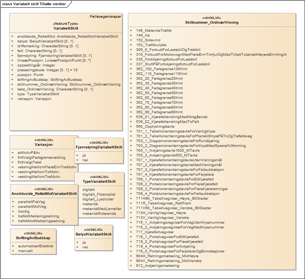Click the Fellesegenskaper parent label

[105, 17]
